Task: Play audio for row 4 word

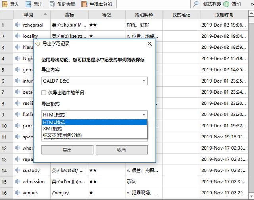Action: (17, 58)
